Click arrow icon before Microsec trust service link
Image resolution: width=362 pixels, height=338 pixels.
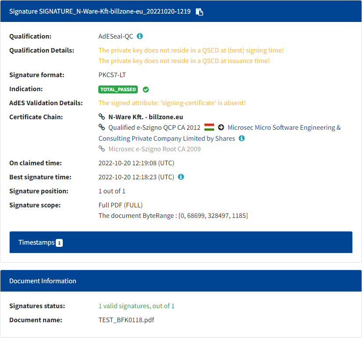pyautogui.click(x=221, y=127)
